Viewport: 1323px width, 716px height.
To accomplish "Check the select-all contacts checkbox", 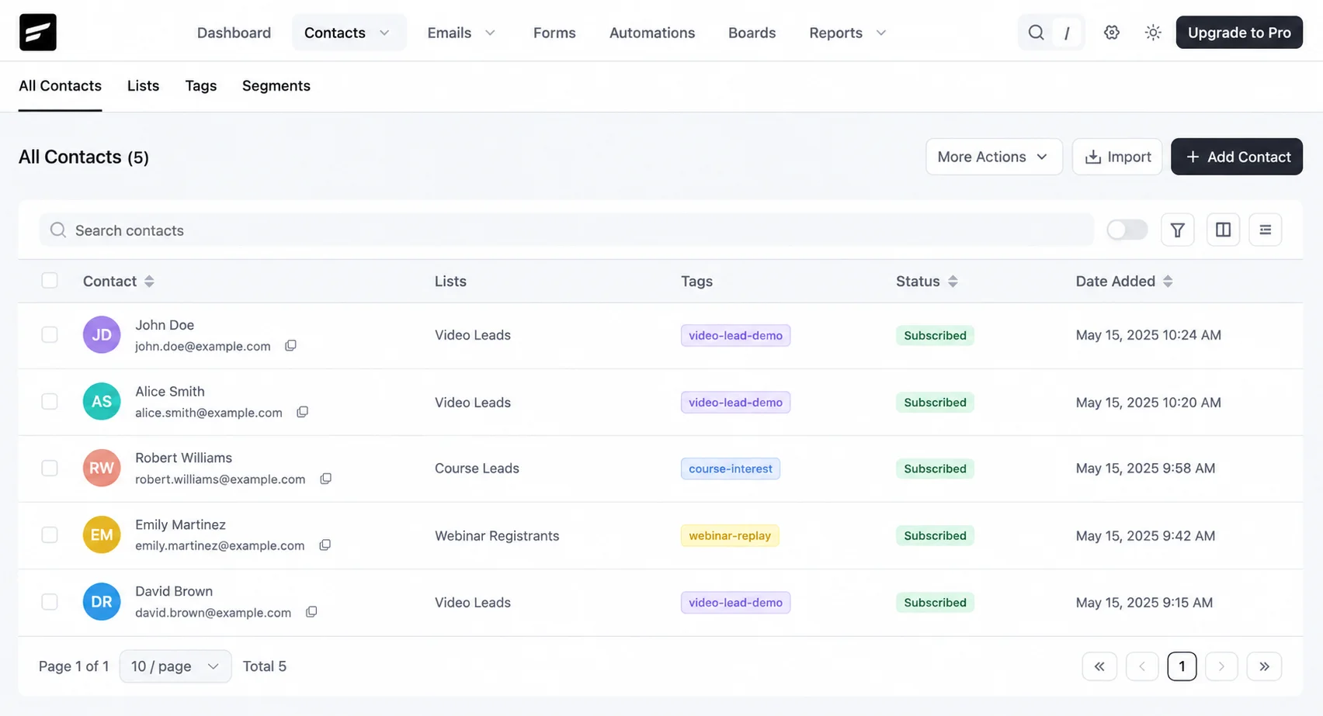I will pos(50,280).
